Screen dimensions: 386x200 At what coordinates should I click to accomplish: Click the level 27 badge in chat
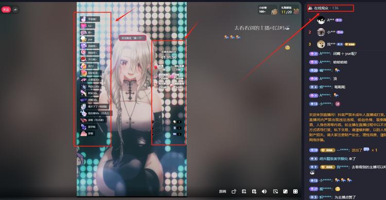point(313,189)
